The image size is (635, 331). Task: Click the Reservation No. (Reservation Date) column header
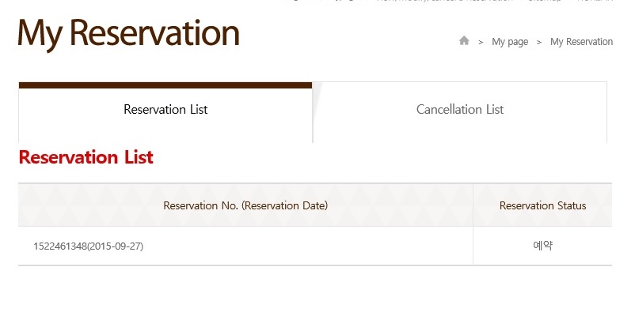click(x=245, y=206)
